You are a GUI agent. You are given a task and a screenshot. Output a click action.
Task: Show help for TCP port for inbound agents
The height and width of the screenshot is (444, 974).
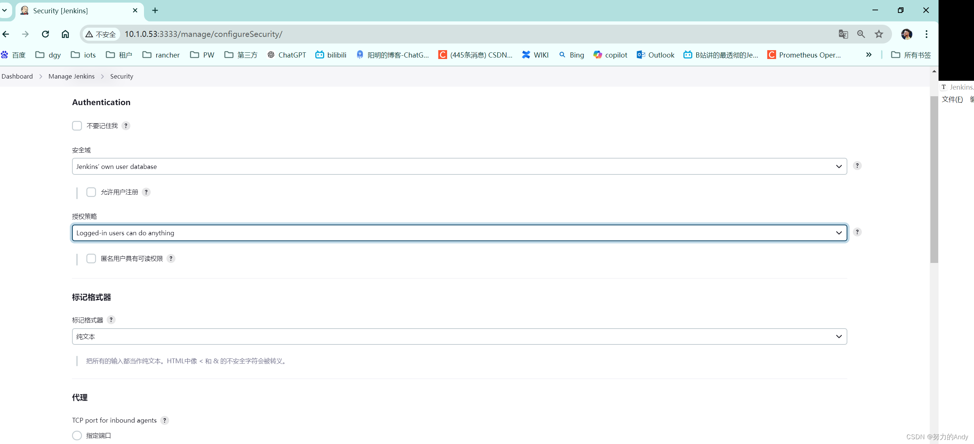(x=164, y=420)
